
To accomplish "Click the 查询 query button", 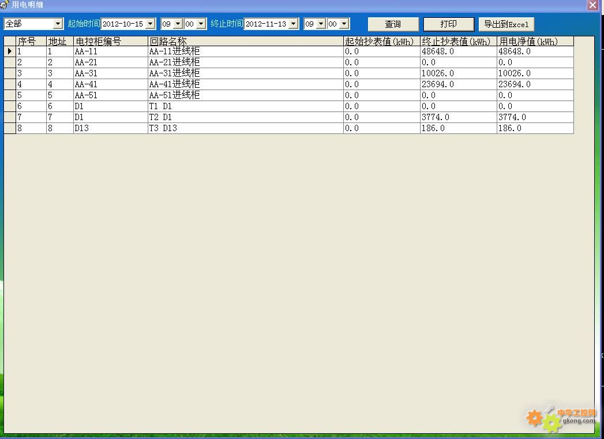I will pyautogui.click(x=393, y=24).
